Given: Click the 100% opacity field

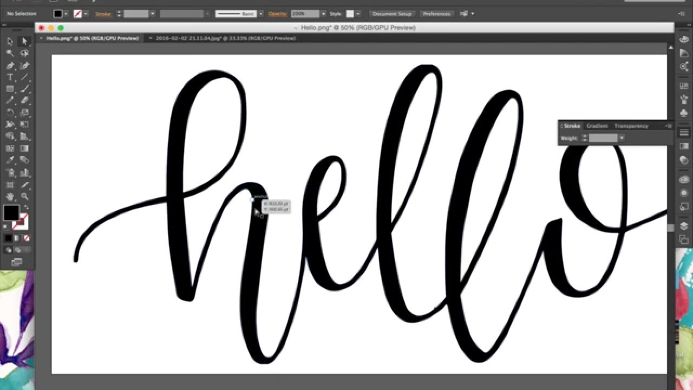Looking at the screenshot, I should (x=305, y=14).
